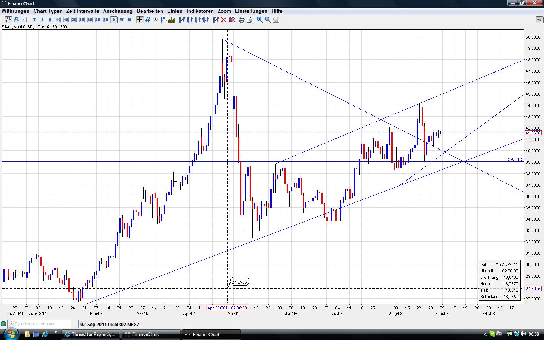Focus the Type instrument name field
The image size is (544, 340).
coord(43,324)
